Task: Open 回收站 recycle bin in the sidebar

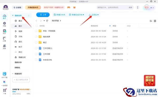Action: pyautogui.click(x=17, y=68)
